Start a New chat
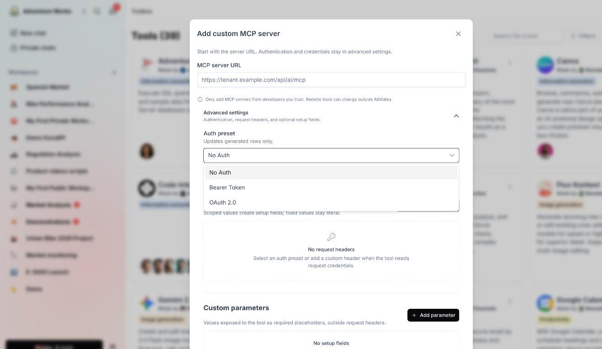 click(33, 33)
